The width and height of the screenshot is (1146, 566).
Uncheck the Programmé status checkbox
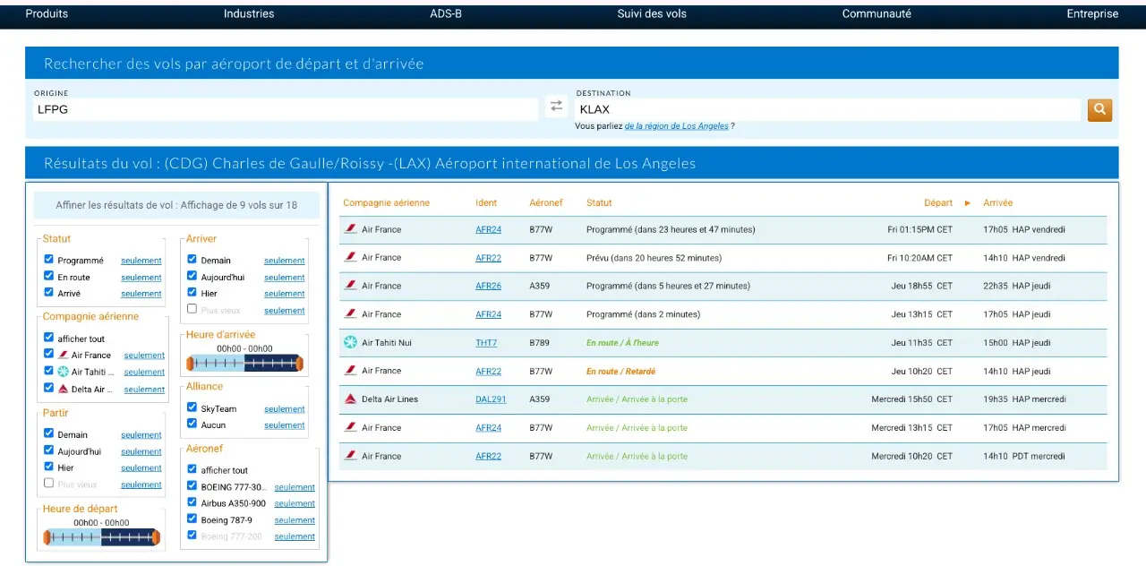pos(48,259)
